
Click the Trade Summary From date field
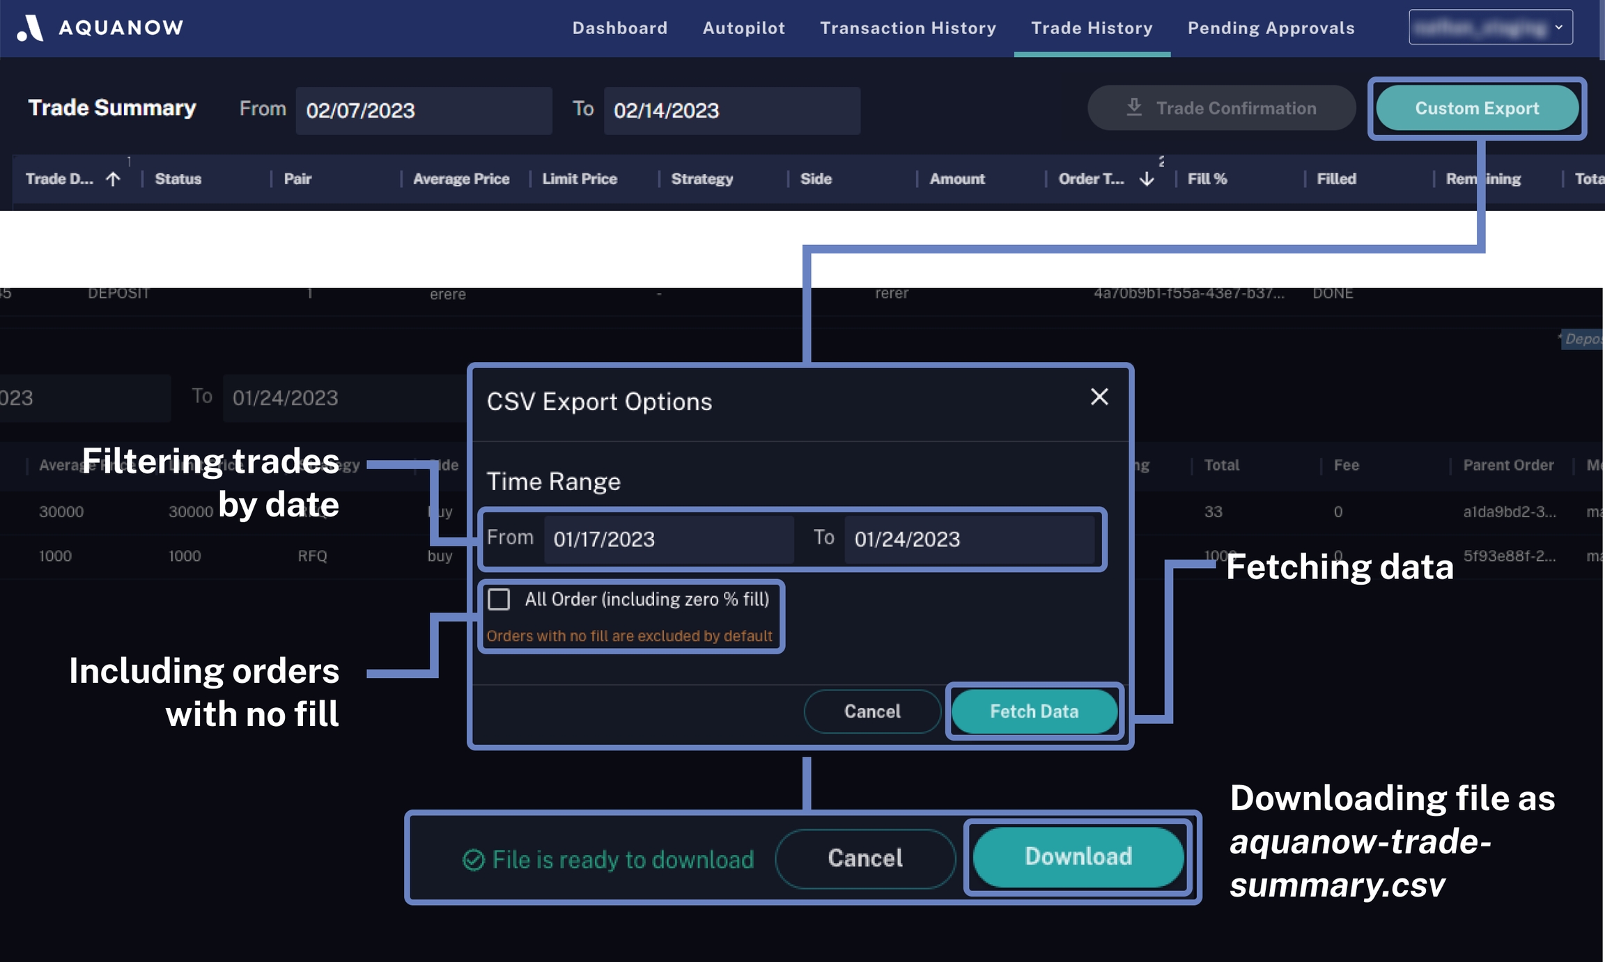pyautogui.click(x=423, y=110)
